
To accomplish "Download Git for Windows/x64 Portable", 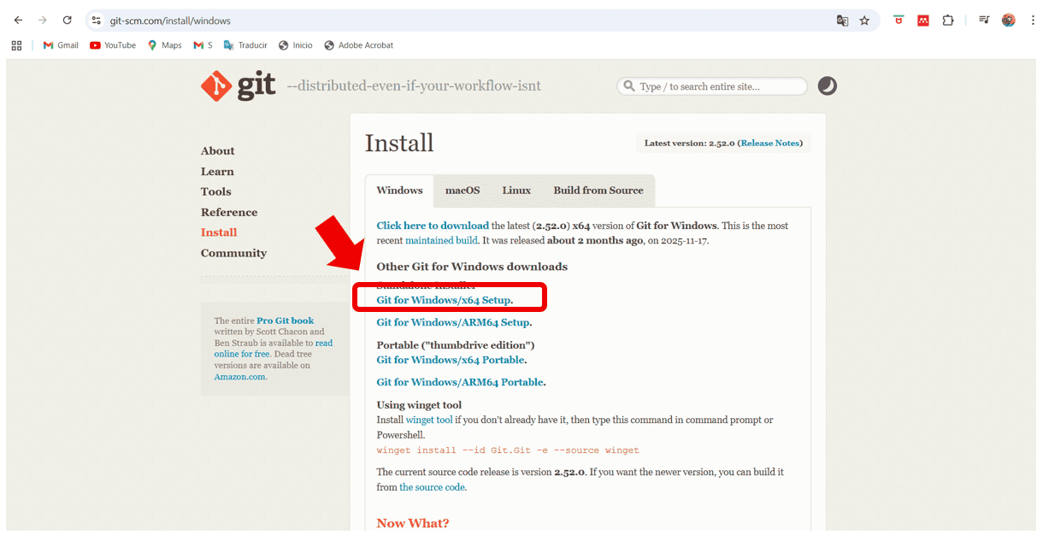I will 451,361.
